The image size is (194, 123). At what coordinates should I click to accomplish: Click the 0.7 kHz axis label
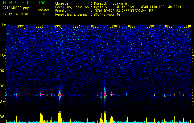(x=3, y=101)
